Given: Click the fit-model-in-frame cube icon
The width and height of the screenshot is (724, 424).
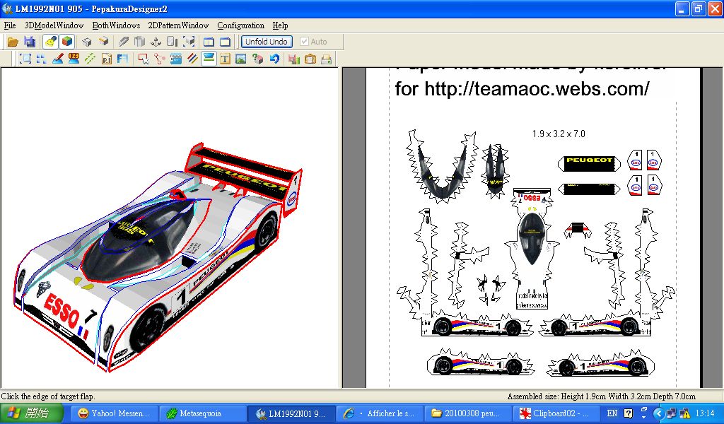Looking at the screenshot, I should 188,42.
